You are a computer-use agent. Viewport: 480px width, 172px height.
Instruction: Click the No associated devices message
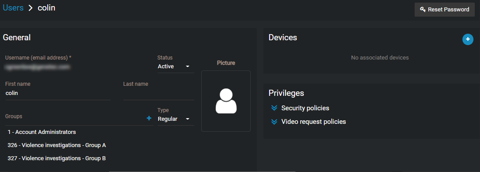[x=380, y=57]
